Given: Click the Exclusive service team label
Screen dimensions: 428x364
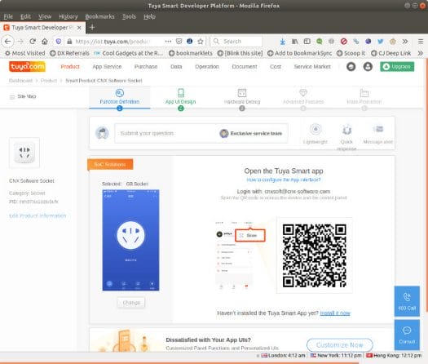Looking at the screenshot, I should point(256,133).
